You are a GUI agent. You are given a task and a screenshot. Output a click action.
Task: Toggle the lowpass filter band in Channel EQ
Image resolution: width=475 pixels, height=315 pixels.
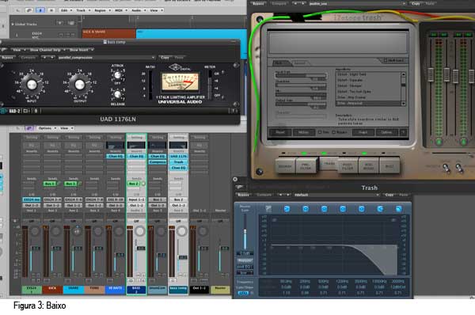coord(399,209)
